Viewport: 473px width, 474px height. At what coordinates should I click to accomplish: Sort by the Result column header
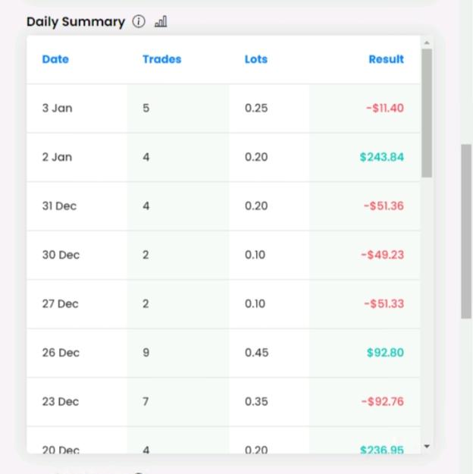[x=387, y=59]
